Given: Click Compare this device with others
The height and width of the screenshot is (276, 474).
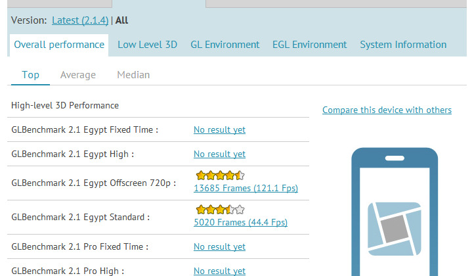Looking at the screenshot, I should [387, 110].
